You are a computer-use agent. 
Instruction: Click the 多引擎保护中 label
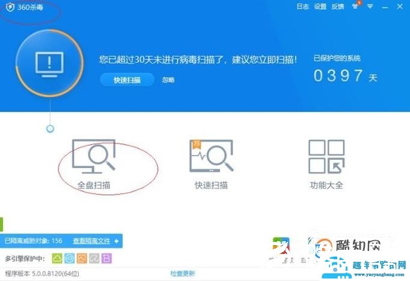pyautogui.click(x=25, y=259)
